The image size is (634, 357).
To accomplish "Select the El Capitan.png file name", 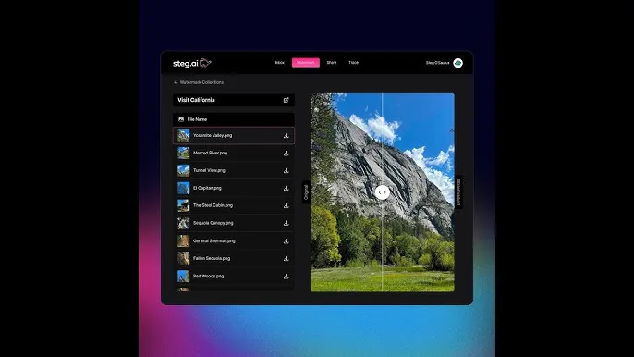I will (207, 188).
